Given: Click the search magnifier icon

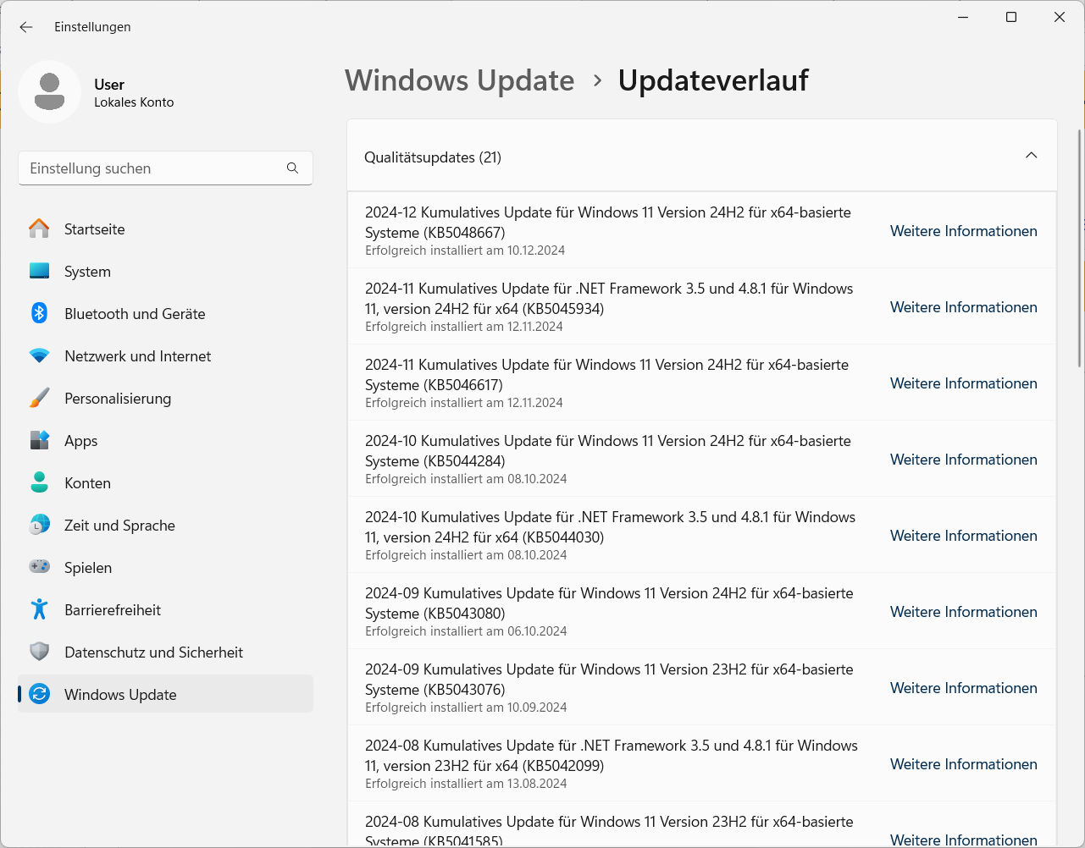Looking at the screenshot, I should pos(292,168).
